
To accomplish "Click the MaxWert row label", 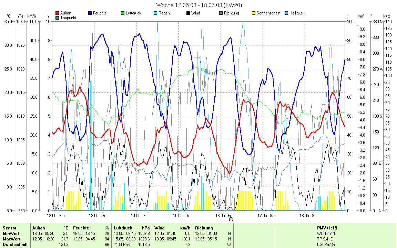I will point(11,239).
